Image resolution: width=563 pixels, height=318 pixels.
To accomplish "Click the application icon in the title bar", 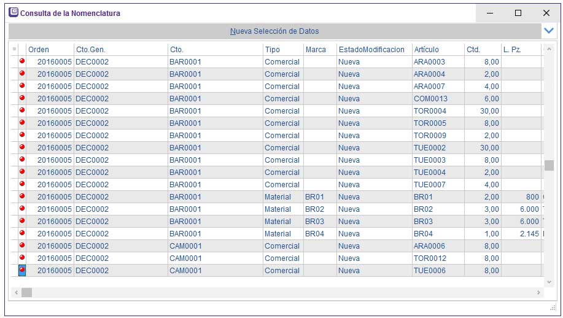I will point(13,12).
